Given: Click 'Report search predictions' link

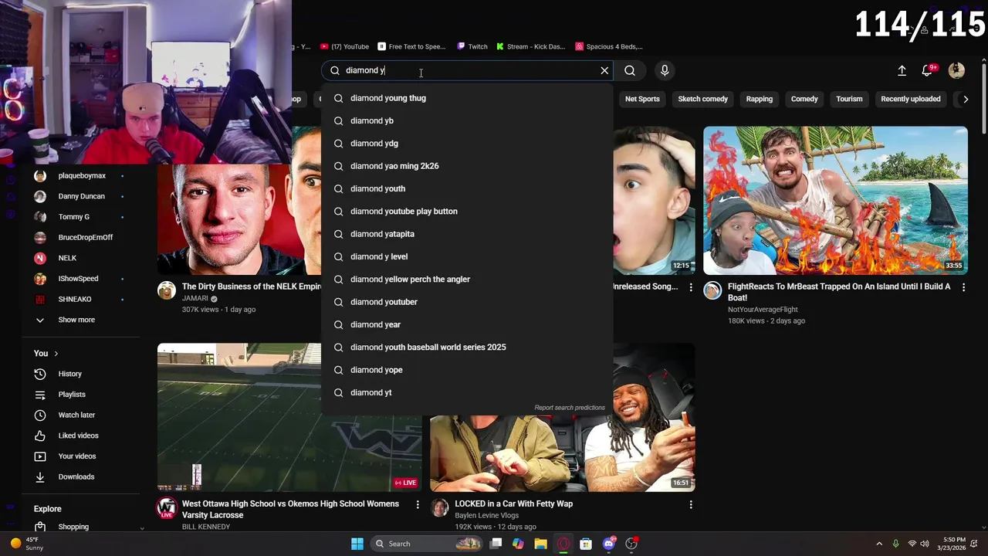Looking at the screenshot, I should (x=570, y=408).
